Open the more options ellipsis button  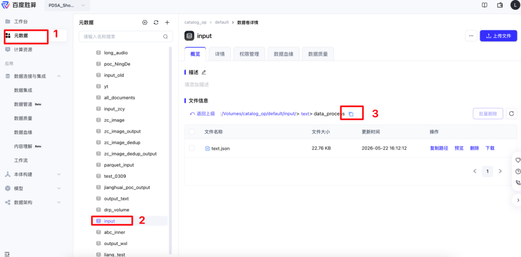click(x=471, y=36)
